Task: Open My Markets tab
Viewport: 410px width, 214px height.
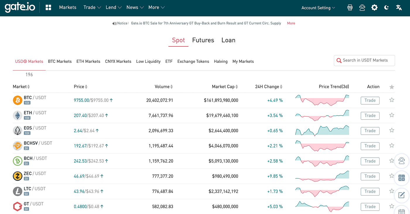Action: pos(243,62)
